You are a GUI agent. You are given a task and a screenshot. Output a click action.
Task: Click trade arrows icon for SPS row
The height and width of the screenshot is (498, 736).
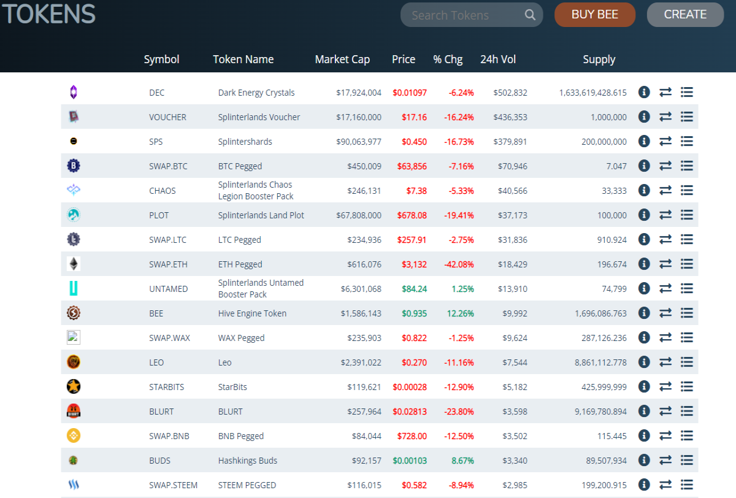(665, 141)
